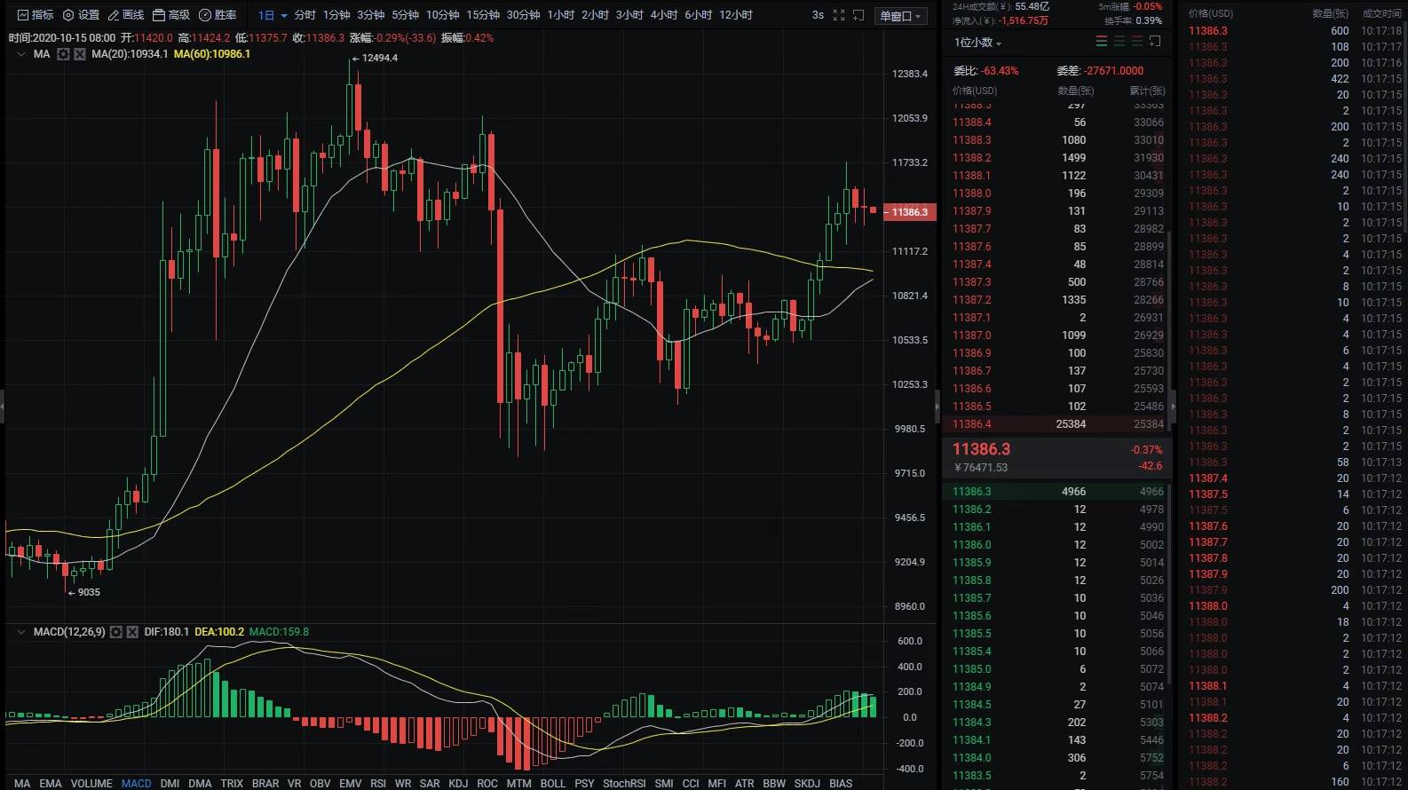Select the RSI indicator tab
Image resolution: width=1408 pixels, height=790 pixels.
click(x=378, y=784)
